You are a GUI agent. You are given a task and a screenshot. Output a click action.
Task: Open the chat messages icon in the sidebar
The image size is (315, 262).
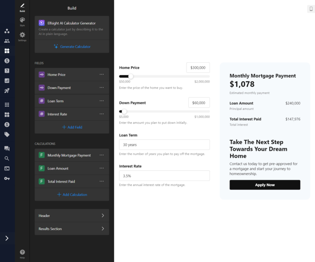(7, 148)
